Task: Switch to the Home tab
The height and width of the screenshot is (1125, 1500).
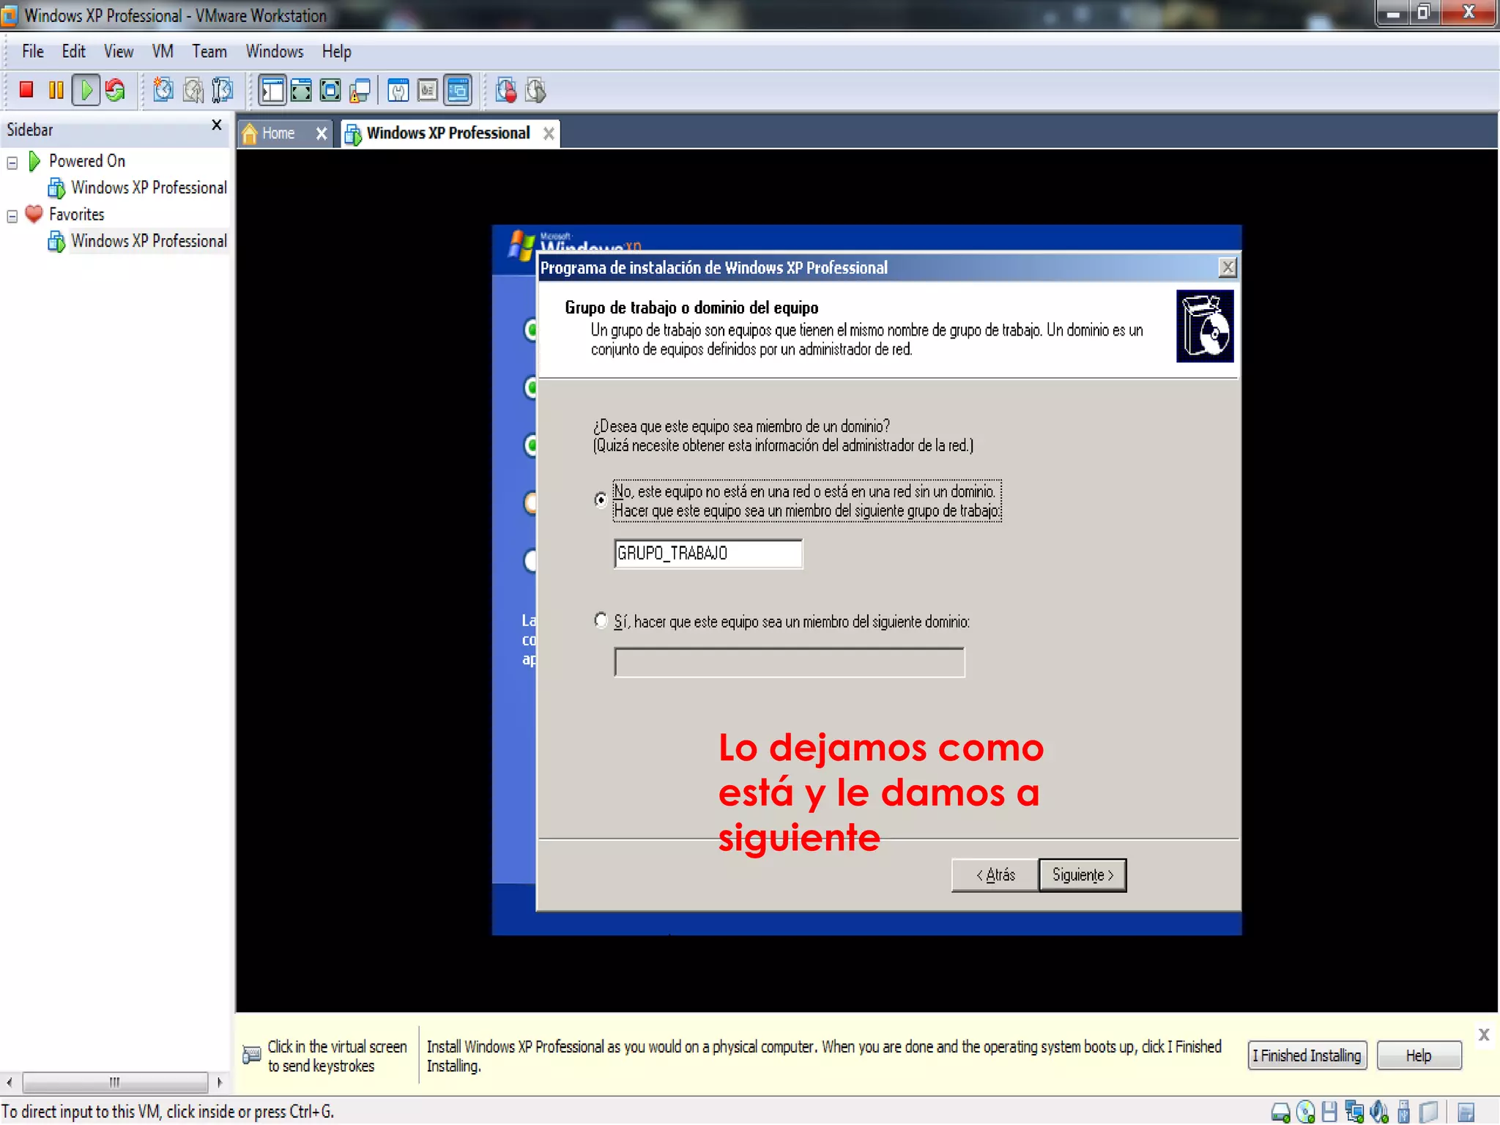Action: (x=278, y=133)
